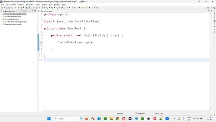The image size is (216, 122).
Task: Open File Explorer from the taskbar
Action: (111, 119)
